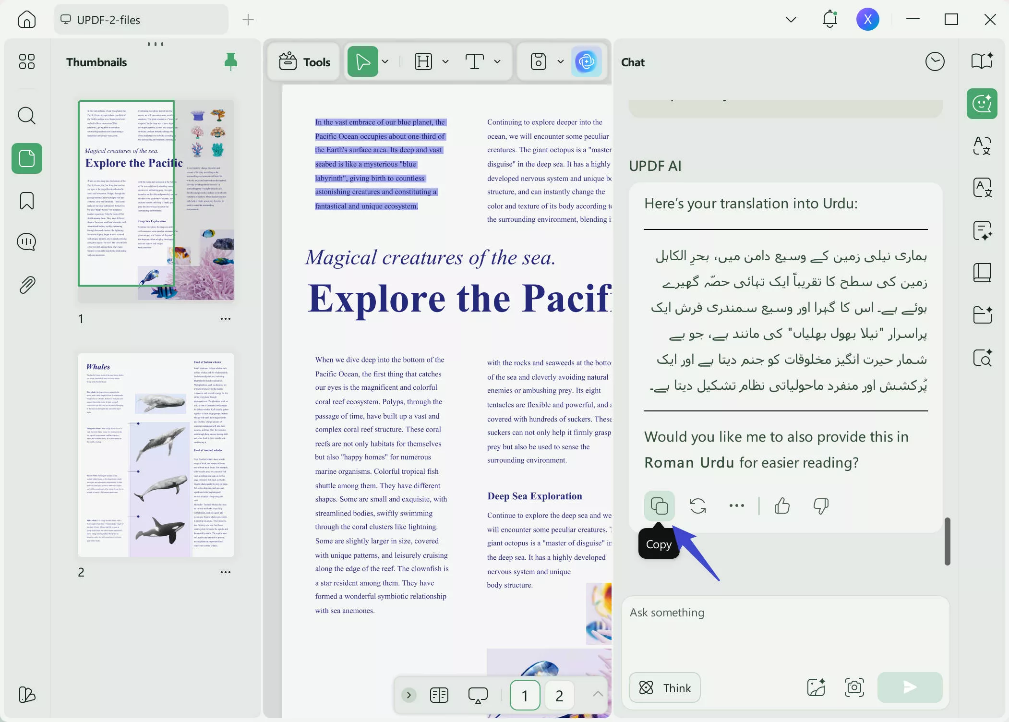
Task: Open the chat history panel
Action: (x=934, y=61)
